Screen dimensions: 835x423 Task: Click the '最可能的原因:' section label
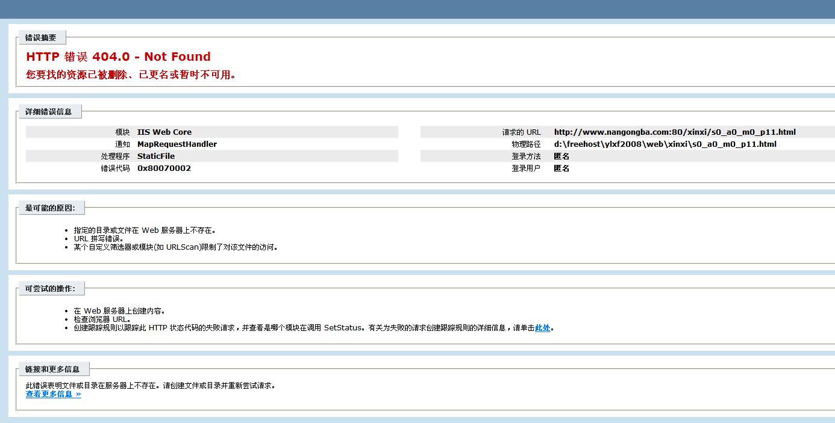51,208
